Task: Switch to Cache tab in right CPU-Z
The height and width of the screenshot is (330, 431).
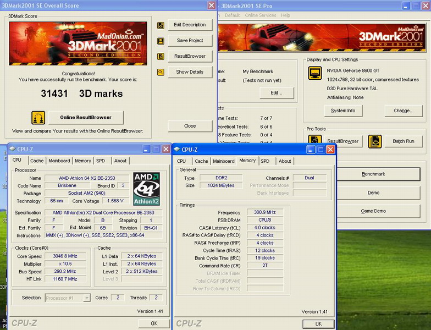Action: click(201, 161)
